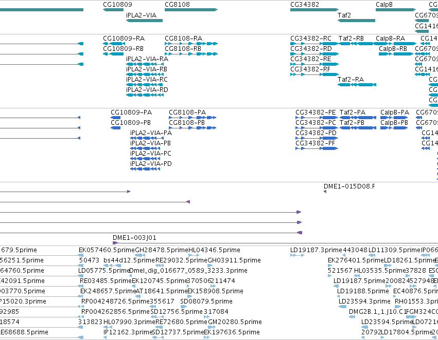Select the DME1-003J01 feature

[135, 238]
